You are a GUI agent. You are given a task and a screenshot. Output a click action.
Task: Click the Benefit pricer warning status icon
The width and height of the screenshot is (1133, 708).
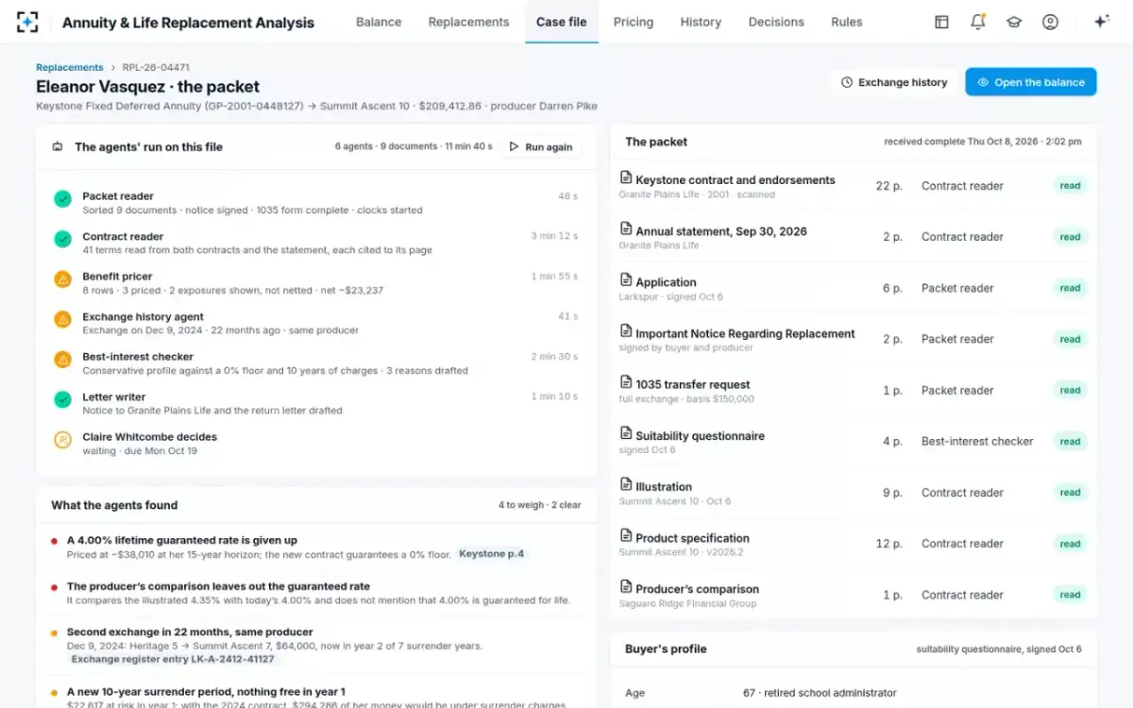(x=62, y=279)
